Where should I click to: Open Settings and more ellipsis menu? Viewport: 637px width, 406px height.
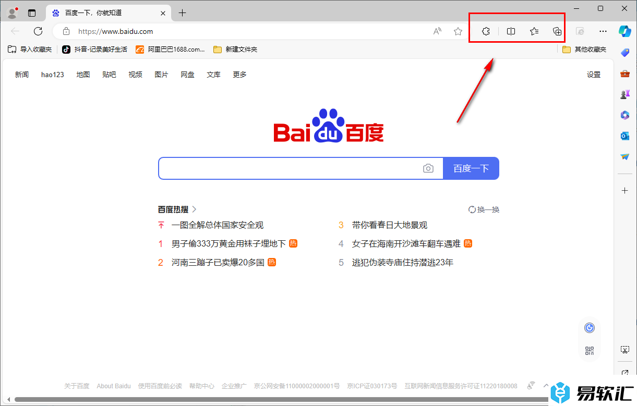(603, 31)
